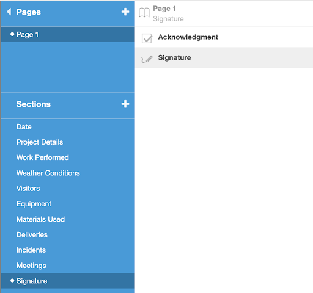Click the plus icon to add a page

coord(125,12)
